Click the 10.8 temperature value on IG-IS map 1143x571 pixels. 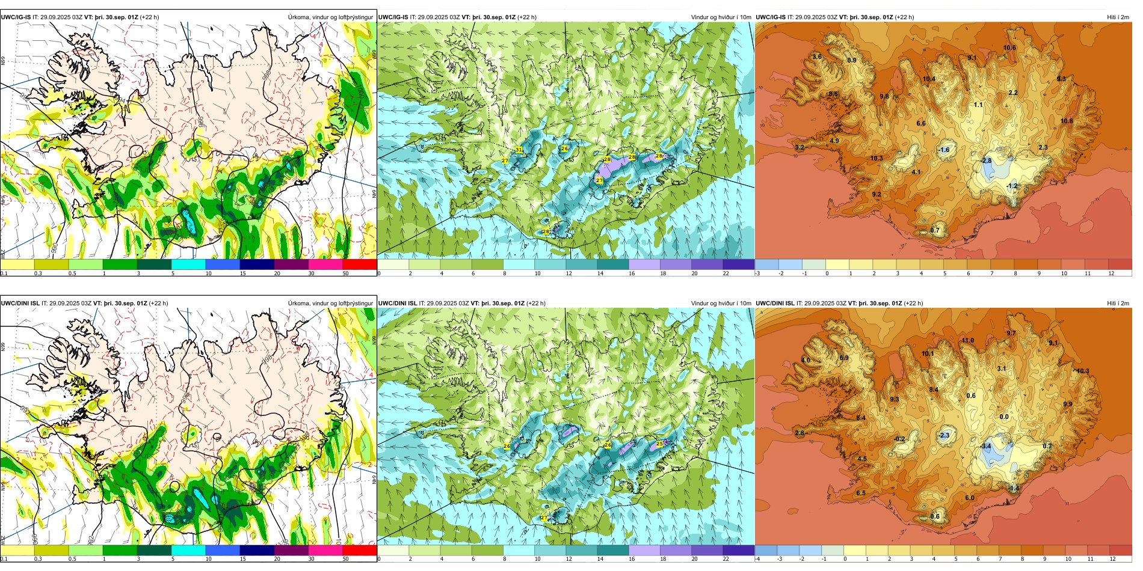tap(1067, 121)
